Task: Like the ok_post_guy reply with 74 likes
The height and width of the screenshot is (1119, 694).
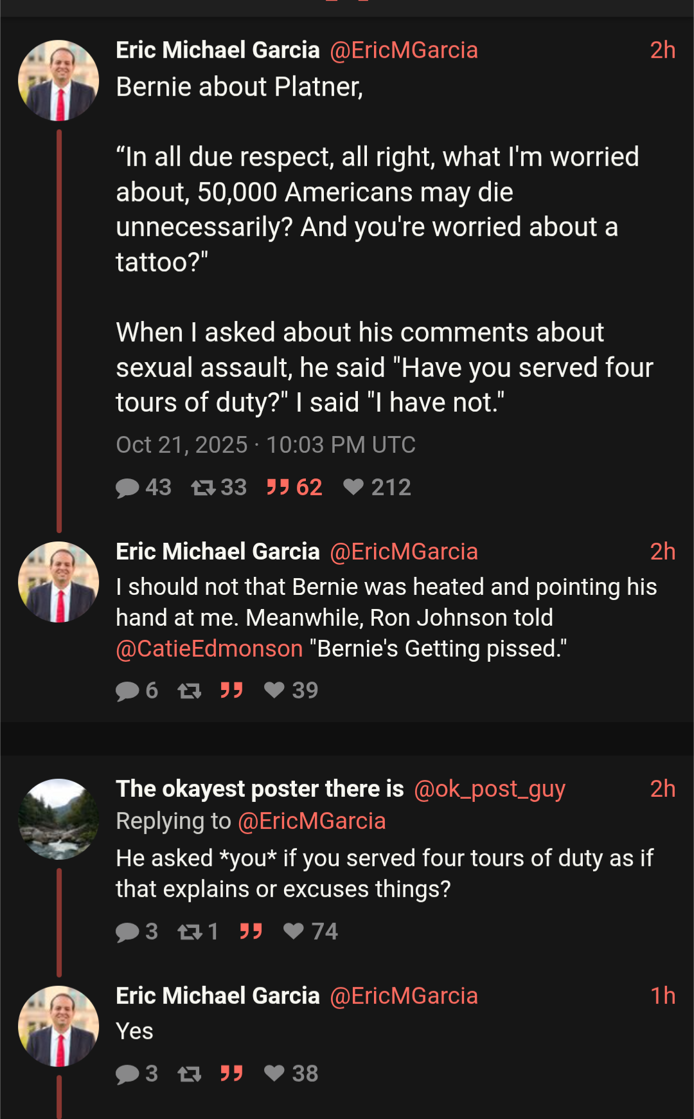Action: pos(294,931)
